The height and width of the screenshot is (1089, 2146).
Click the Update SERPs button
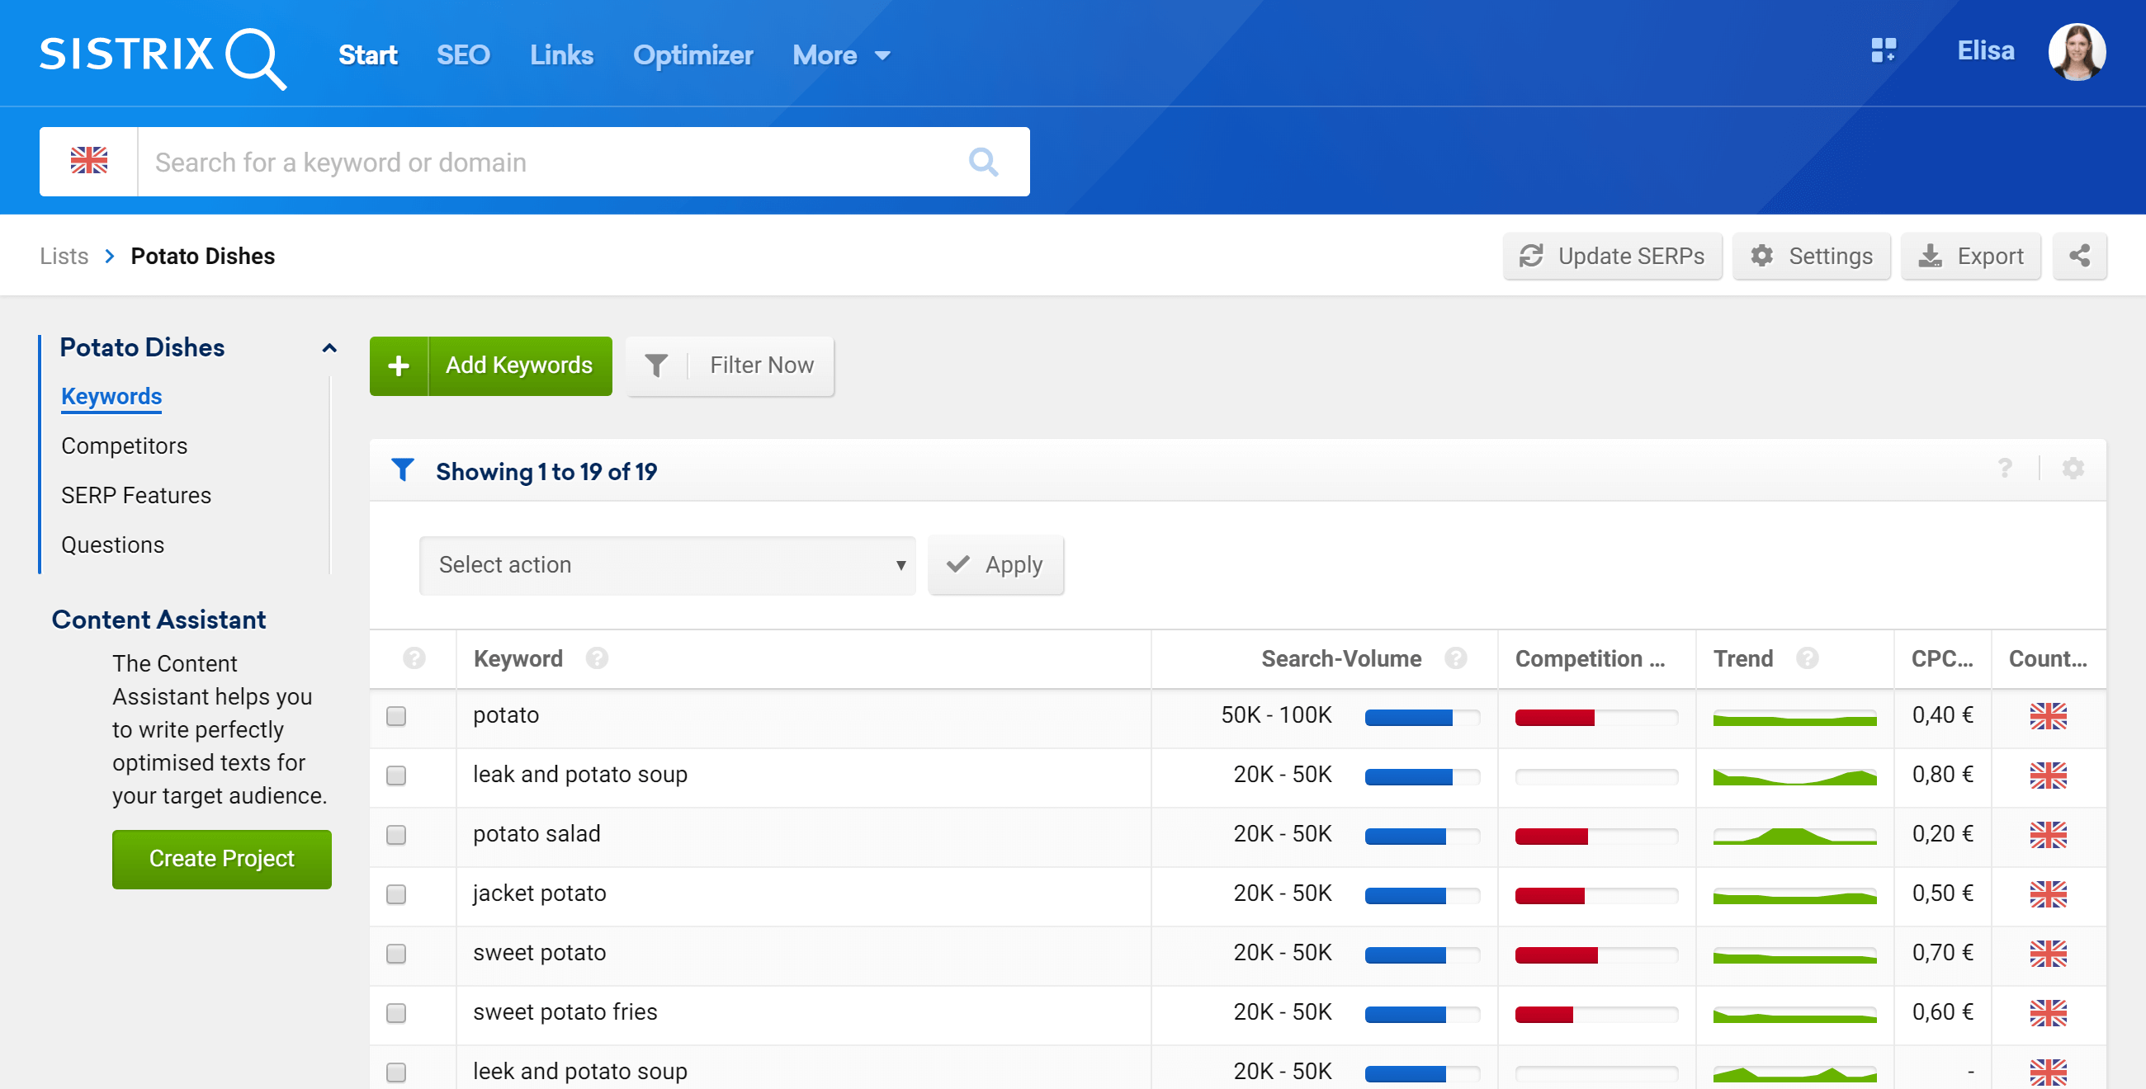tap(1612, 256)
